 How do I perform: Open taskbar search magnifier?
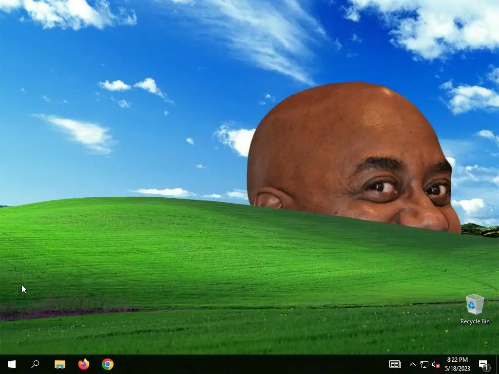pyautogui.click(x=35, y=364)
